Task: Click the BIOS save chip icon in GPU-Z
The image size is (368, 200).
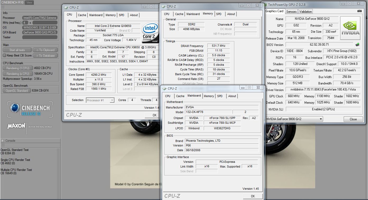Action: point(358,45)
